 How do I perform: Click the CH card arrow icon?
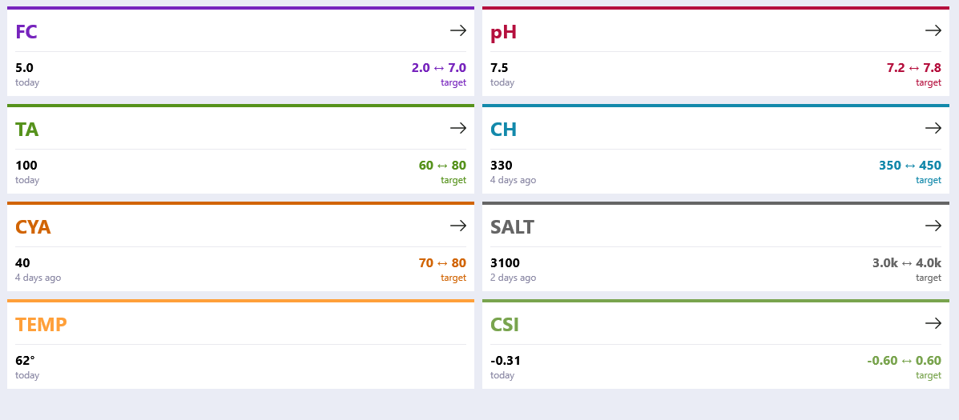point(933,128)
